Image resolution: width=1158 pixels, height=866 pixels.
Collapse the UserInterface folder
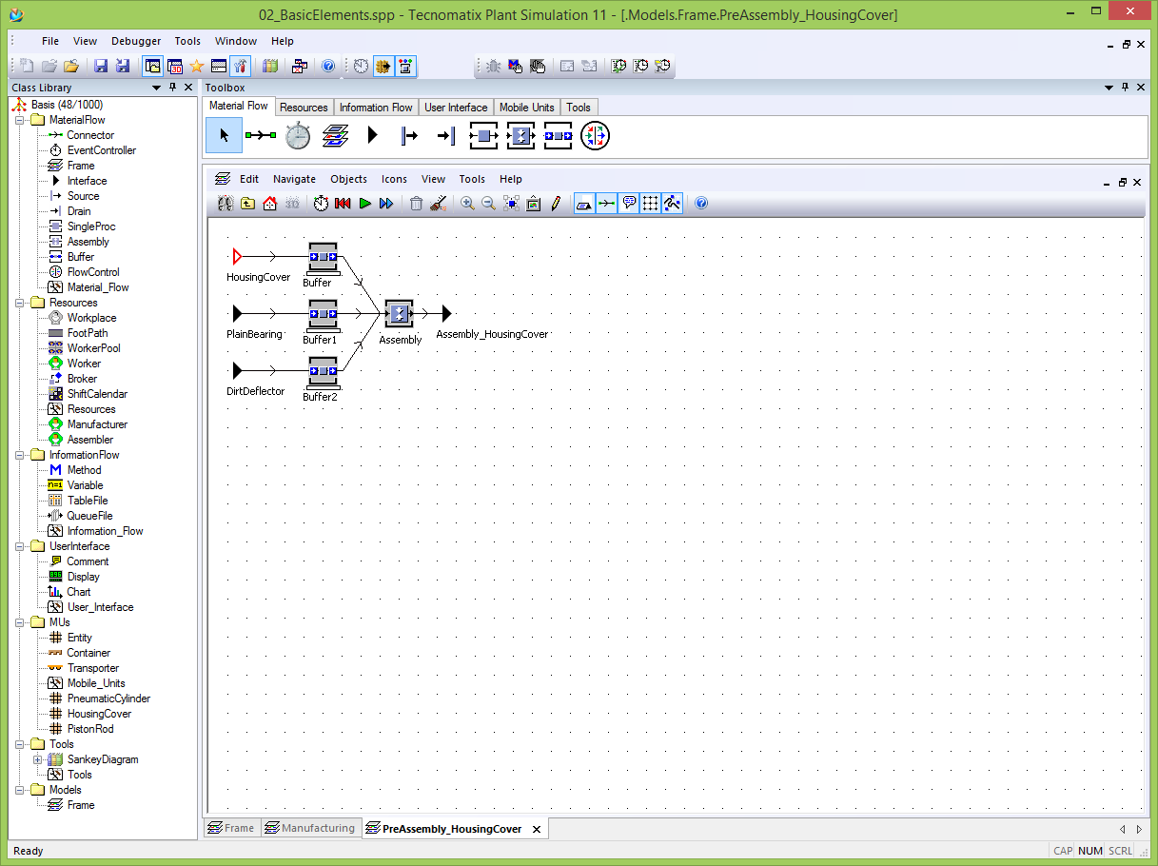click(x=20, y=546)
